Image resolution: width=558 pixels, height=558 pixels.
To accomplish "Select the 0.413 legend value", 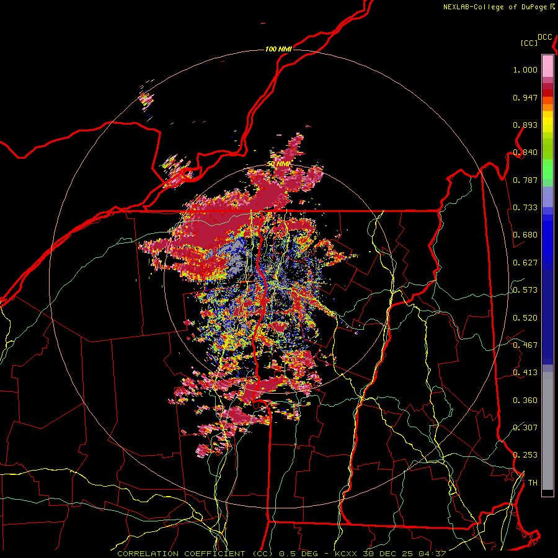I will 525,373.
